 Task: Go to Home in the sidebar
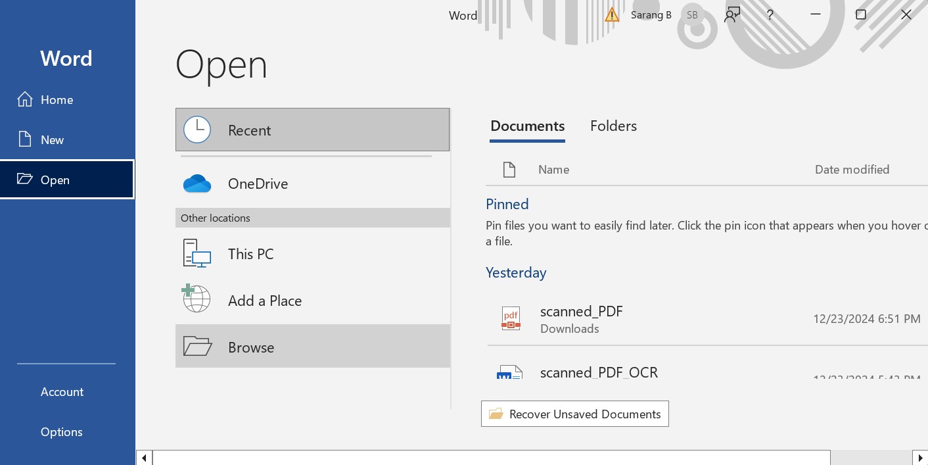point(68,99)
